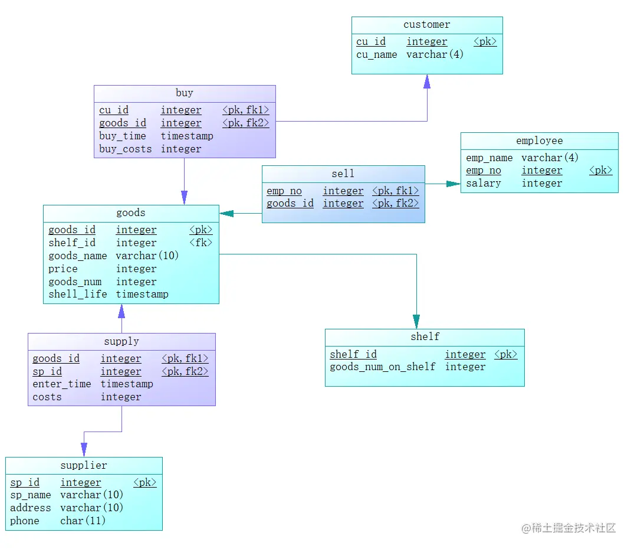The image size is (631, 549).
Task: Select the goods table header
Action: click(130, 213)
